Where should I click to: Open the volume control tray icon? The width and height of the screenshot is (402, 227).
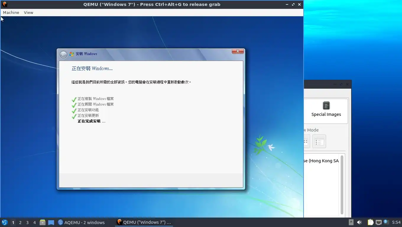point(359,222)
